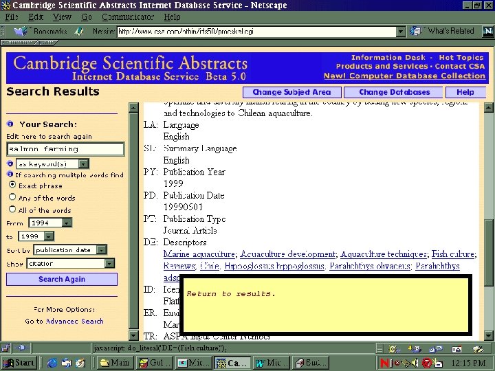Follow the Aquaculture techniques descriptor link
The image size is (495, 371).
(x=384, y=254)
